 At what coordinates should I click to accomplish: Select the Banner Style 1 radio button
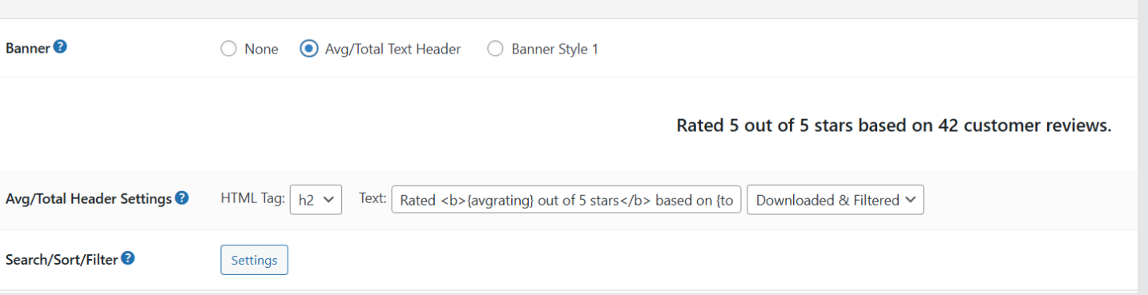[496, 49]
